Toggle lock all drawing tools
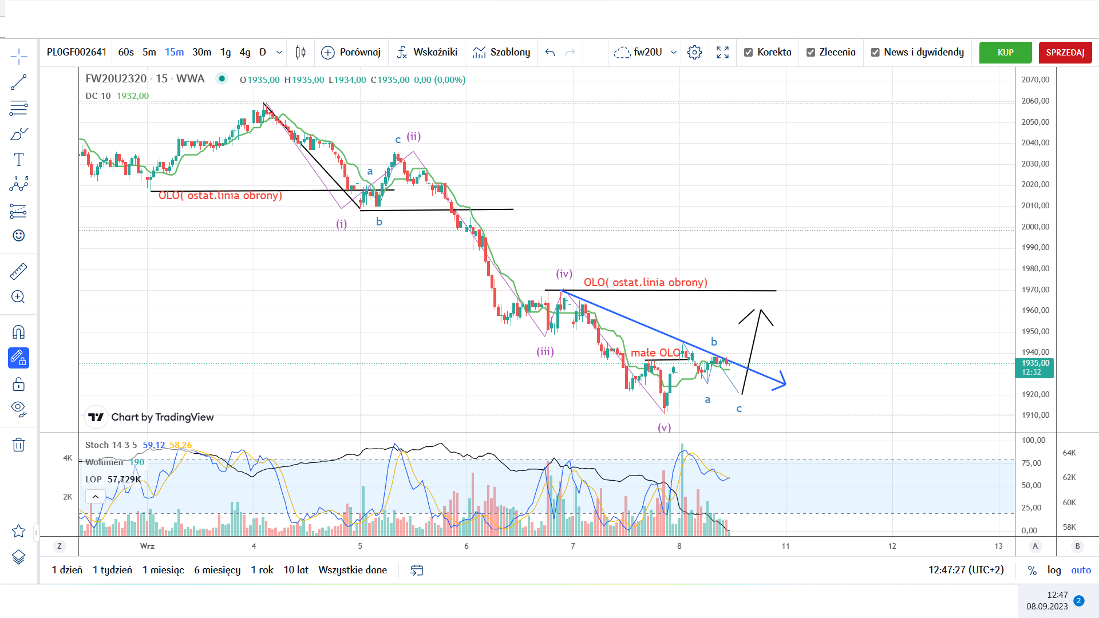 coord(19,384)
